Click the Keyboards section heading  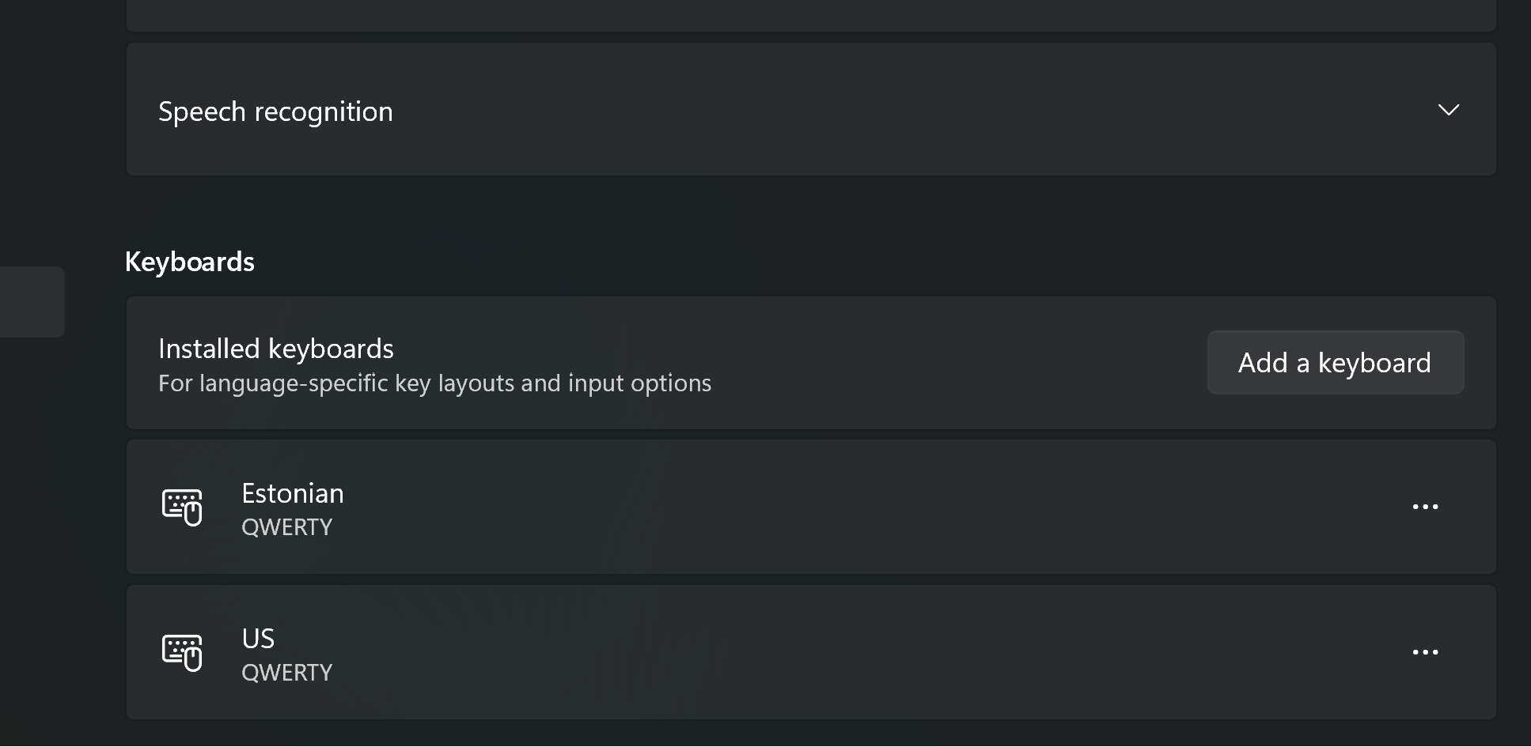click(x=190, y=262)
